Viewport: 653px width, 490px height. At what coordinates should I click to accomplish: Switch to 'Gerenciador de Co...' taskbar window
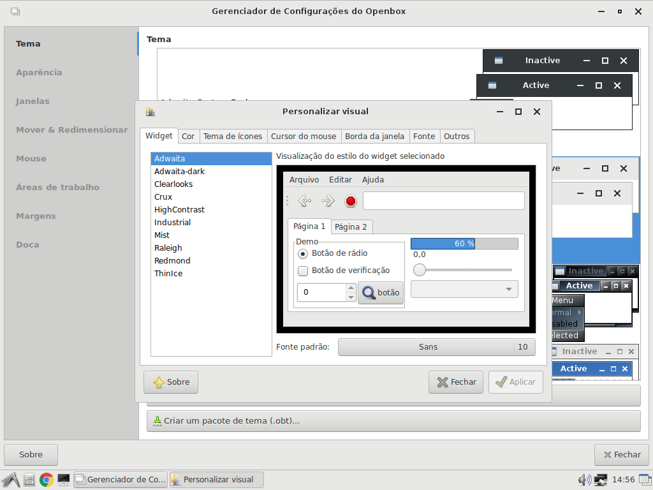click(121, 480)
